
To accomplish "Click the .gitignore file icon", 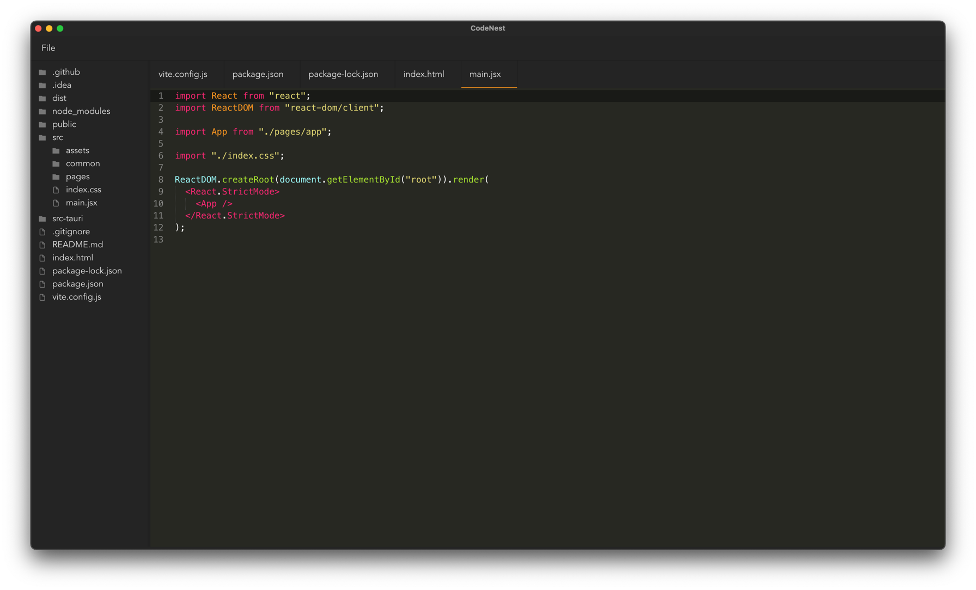I will tap(42, 232).
